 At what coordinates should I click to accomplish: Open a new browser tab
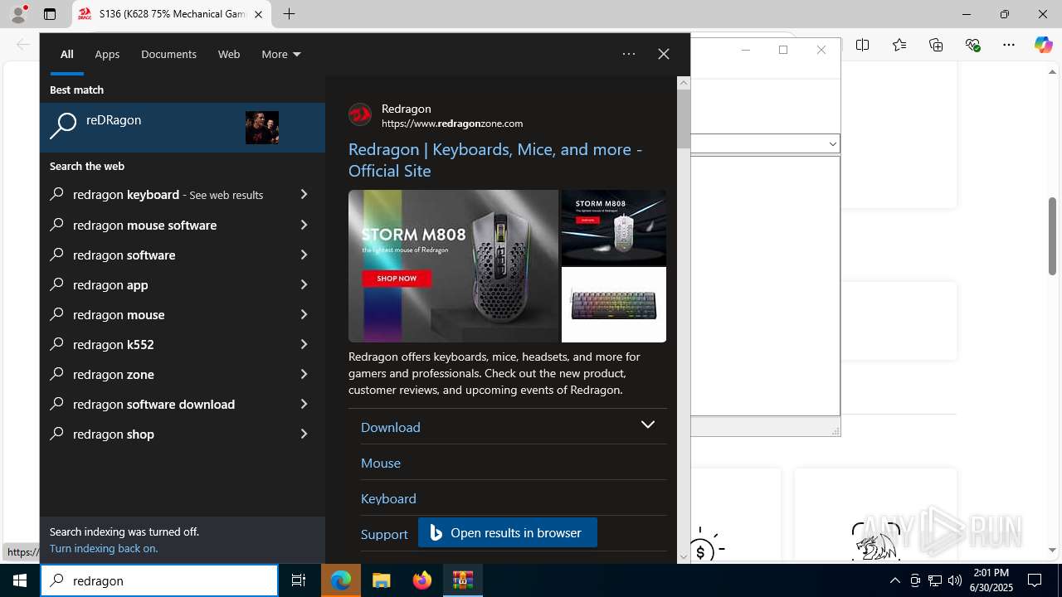[289, 14]
